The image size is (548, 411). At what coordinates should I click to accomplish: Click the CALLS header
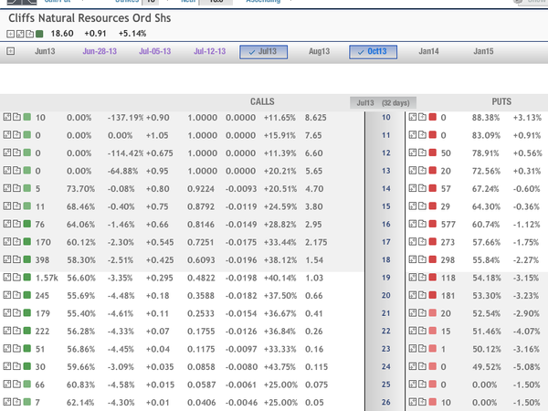262,101
